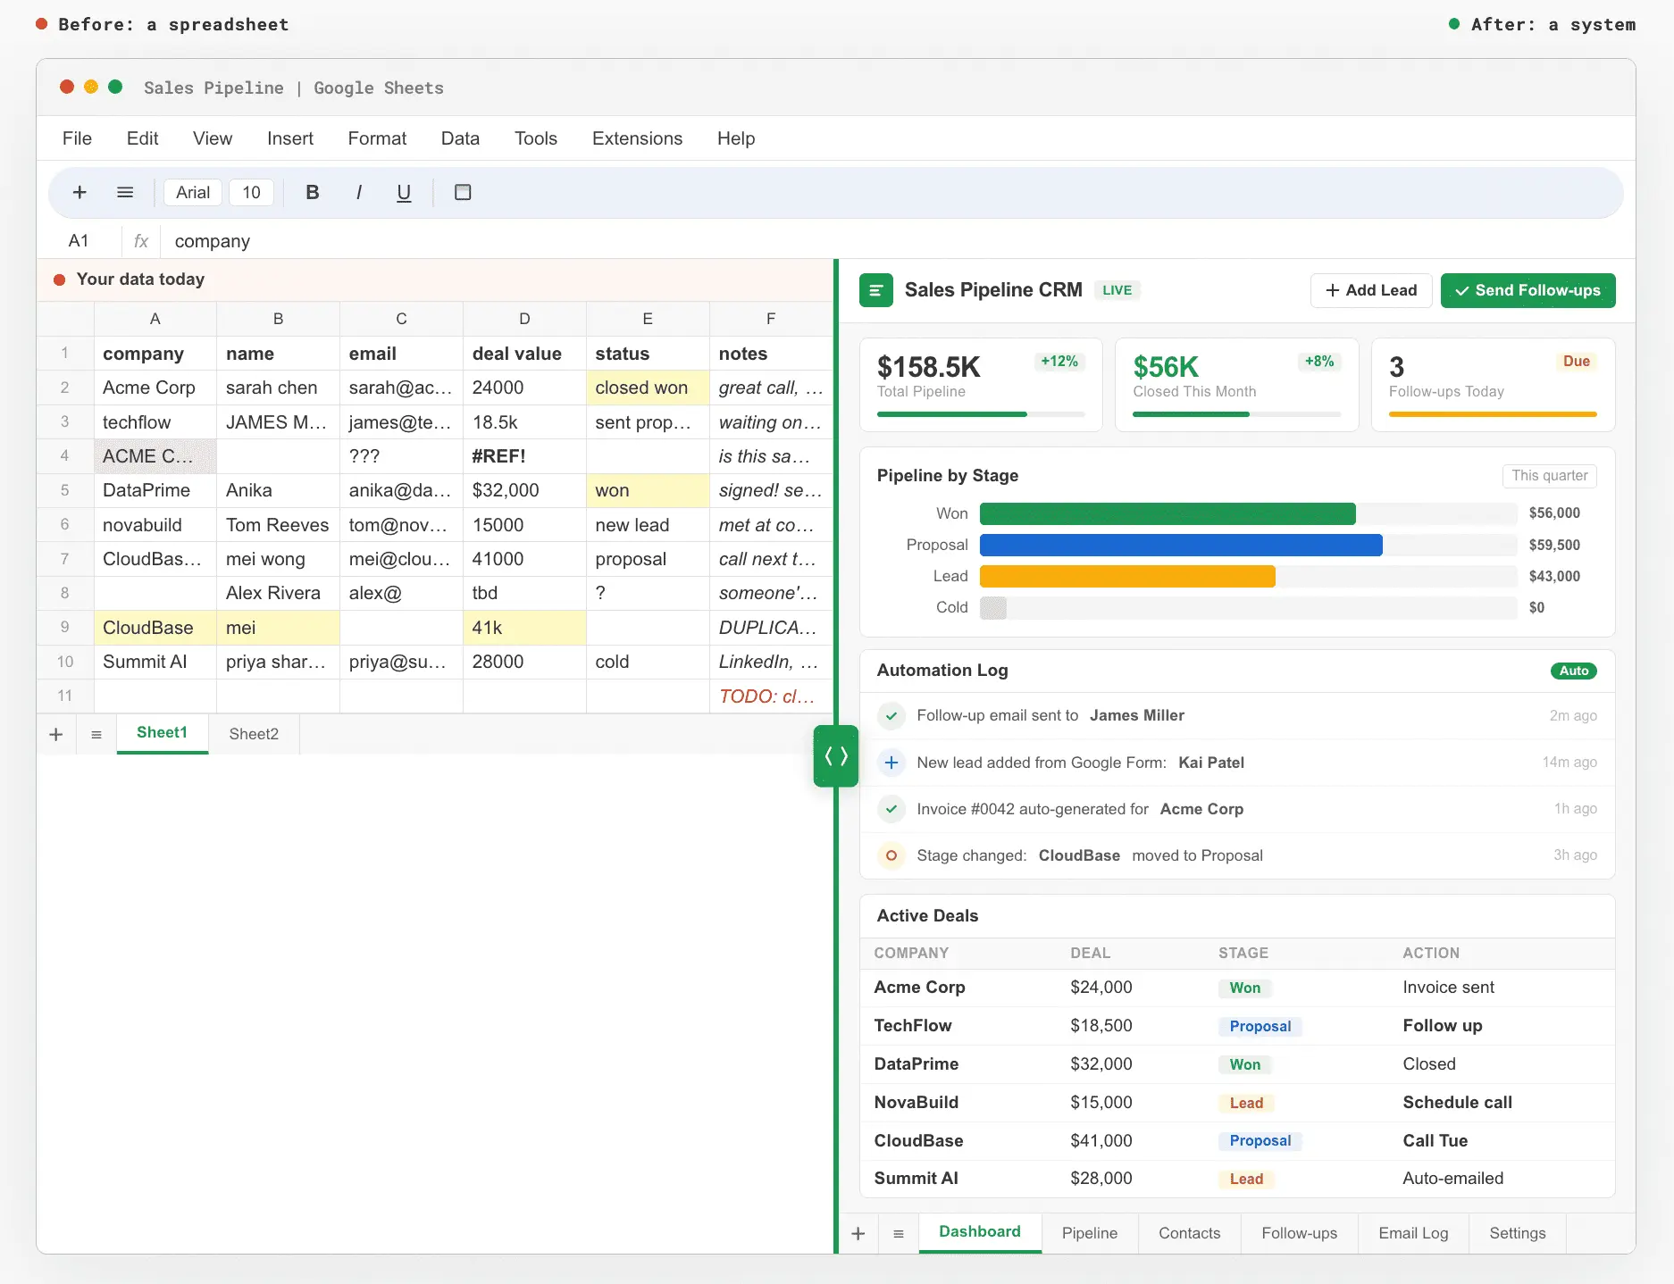Click the green before/after divider handle
The height and width of the screenshot is (1284, 1674).
coord(836,756)
